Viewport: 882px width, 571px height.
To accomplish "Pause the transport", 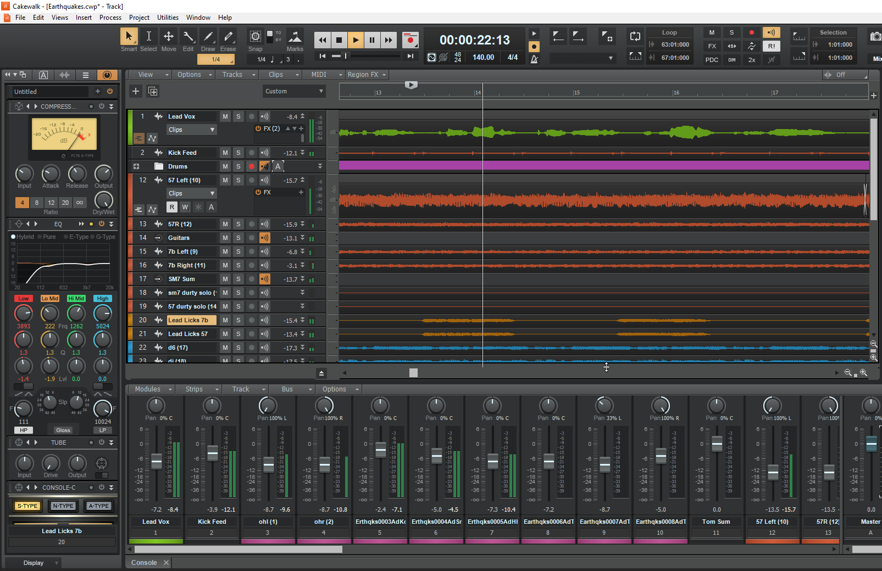I will 372,40.
